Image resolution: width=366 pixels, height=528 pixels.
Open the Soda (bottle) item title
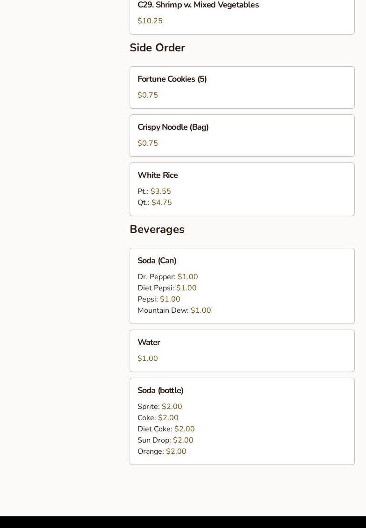click(160, 391)
